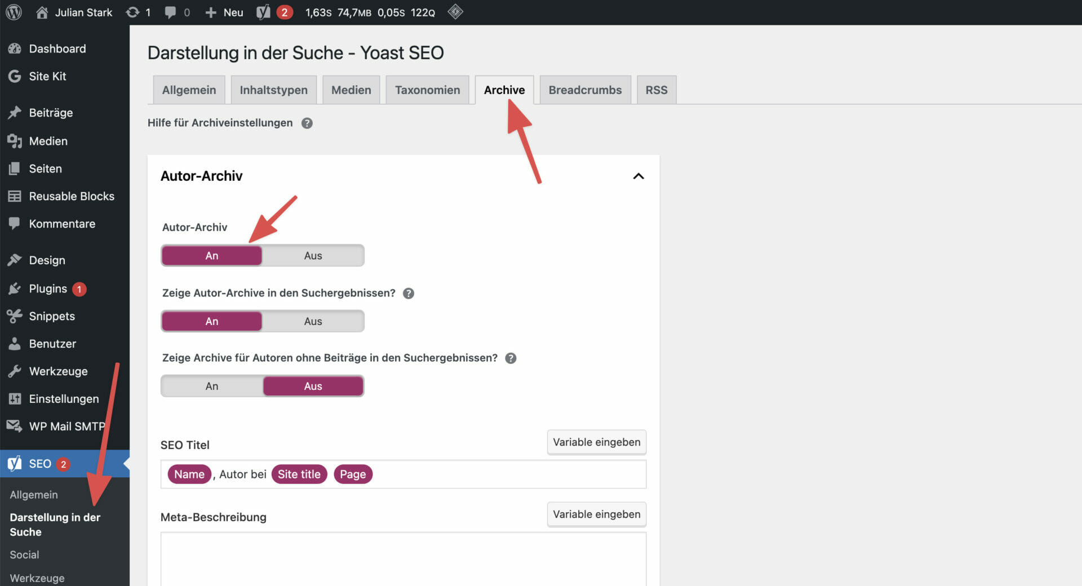Open the Neu dropdown in admin bar
Viewport: 1082px width, 586px height.
[x=225, y=12]
